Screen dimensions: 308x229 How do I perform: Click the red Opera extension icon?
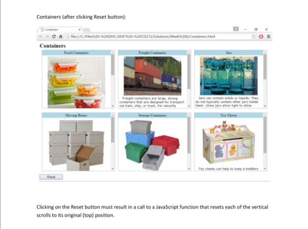pyautogui.click(x=261, y=36)
